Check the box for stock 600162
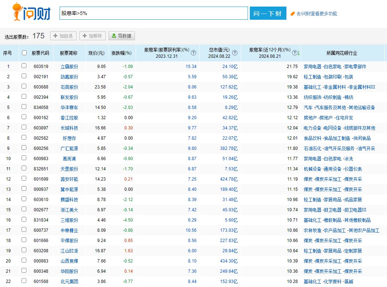 [24, 117]
